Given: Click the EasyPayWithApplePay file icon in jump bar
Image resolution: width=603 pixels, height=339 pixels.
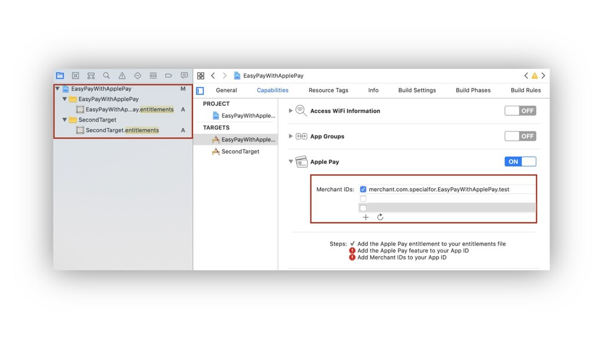Looking at the screenshot, I should [237, 76].
